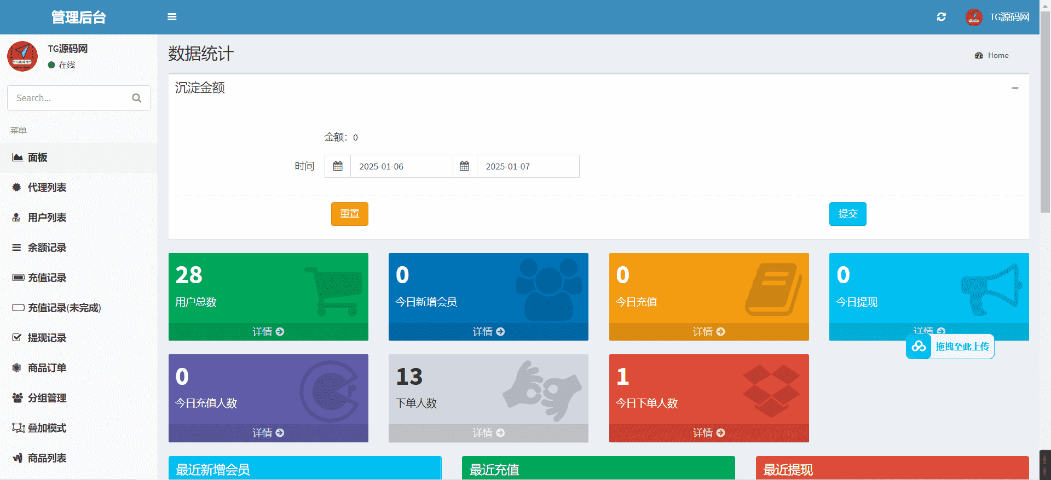View 详情 link on the 今日下单人数 card
Screen dimensions: 1051x480
point(708,433)
